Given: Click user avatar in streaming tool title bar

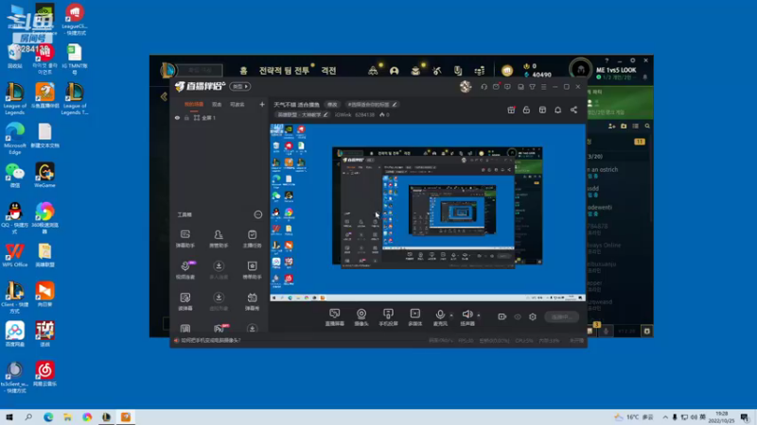Looking at the screenshot, I should pyautogui.click(x=466, y=86).
